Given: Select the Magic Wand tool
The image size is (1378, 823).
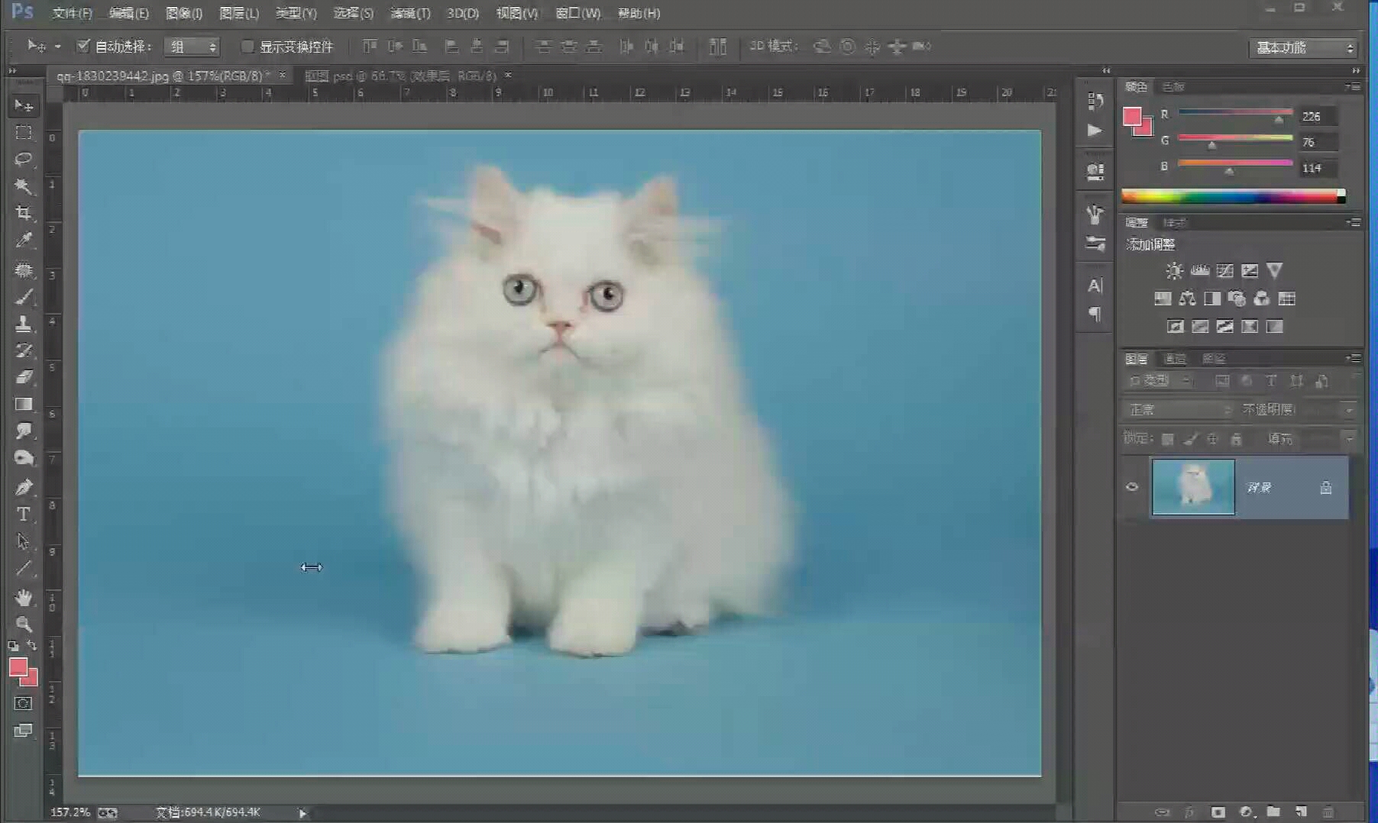Looking at the screenshot, I should (x=24, y=186).
